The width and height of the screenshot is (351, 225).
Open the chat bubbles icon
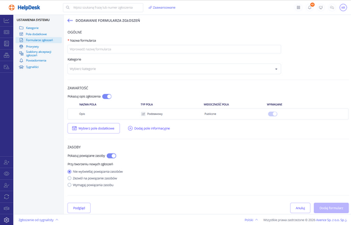pyautogui.click(x=332, y=7)
